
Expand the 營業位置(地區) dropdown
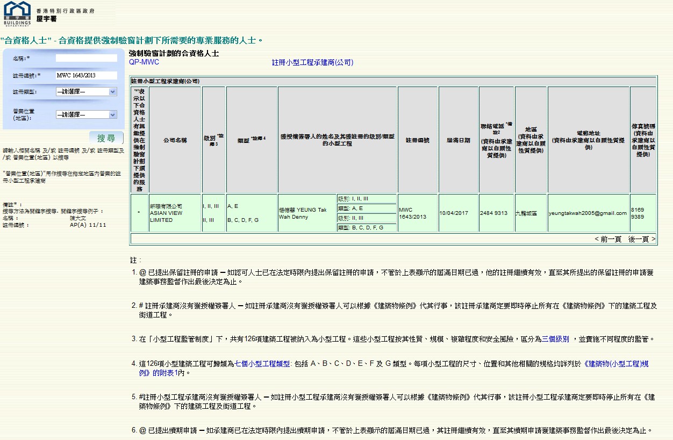[x=86, y=114]
